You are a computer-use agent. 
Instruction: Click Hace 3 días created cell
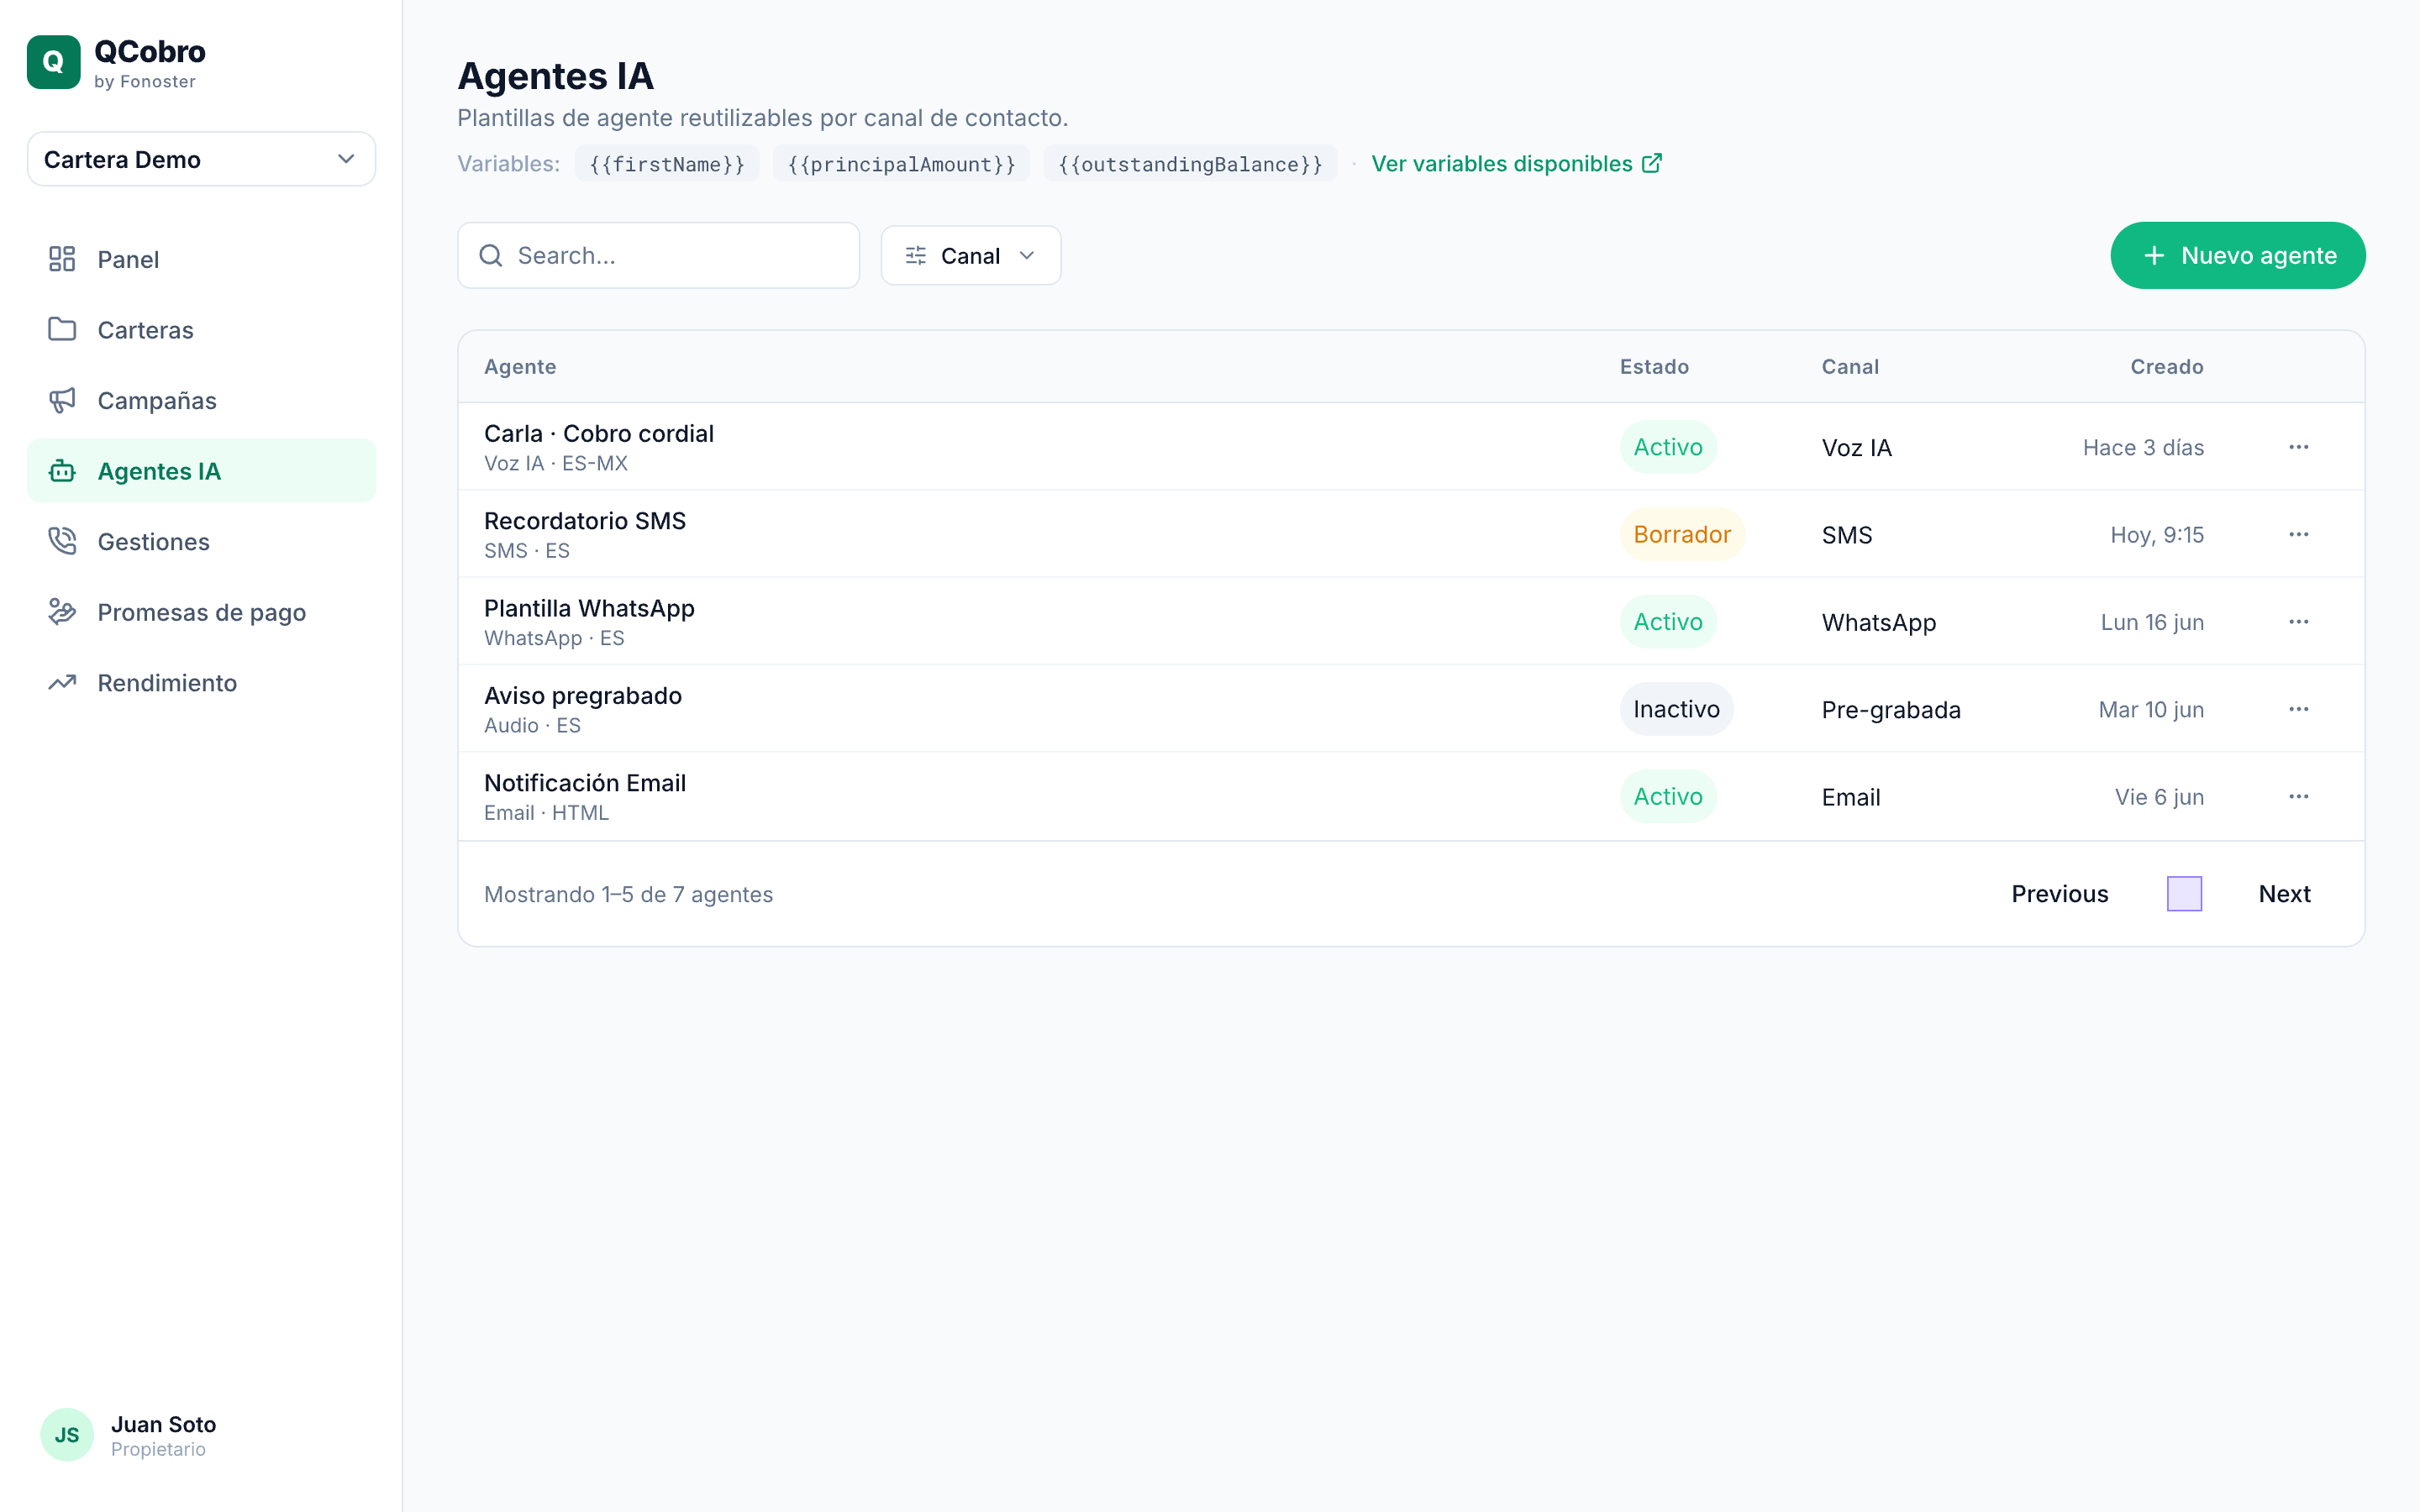[x=2143, y=447]
